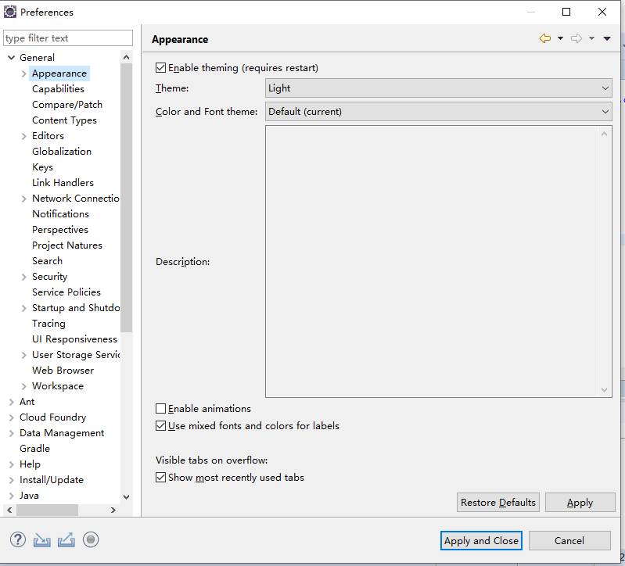Maximize the Preferences window
This screenshot has height=566, width=625.
click(566, 12)
